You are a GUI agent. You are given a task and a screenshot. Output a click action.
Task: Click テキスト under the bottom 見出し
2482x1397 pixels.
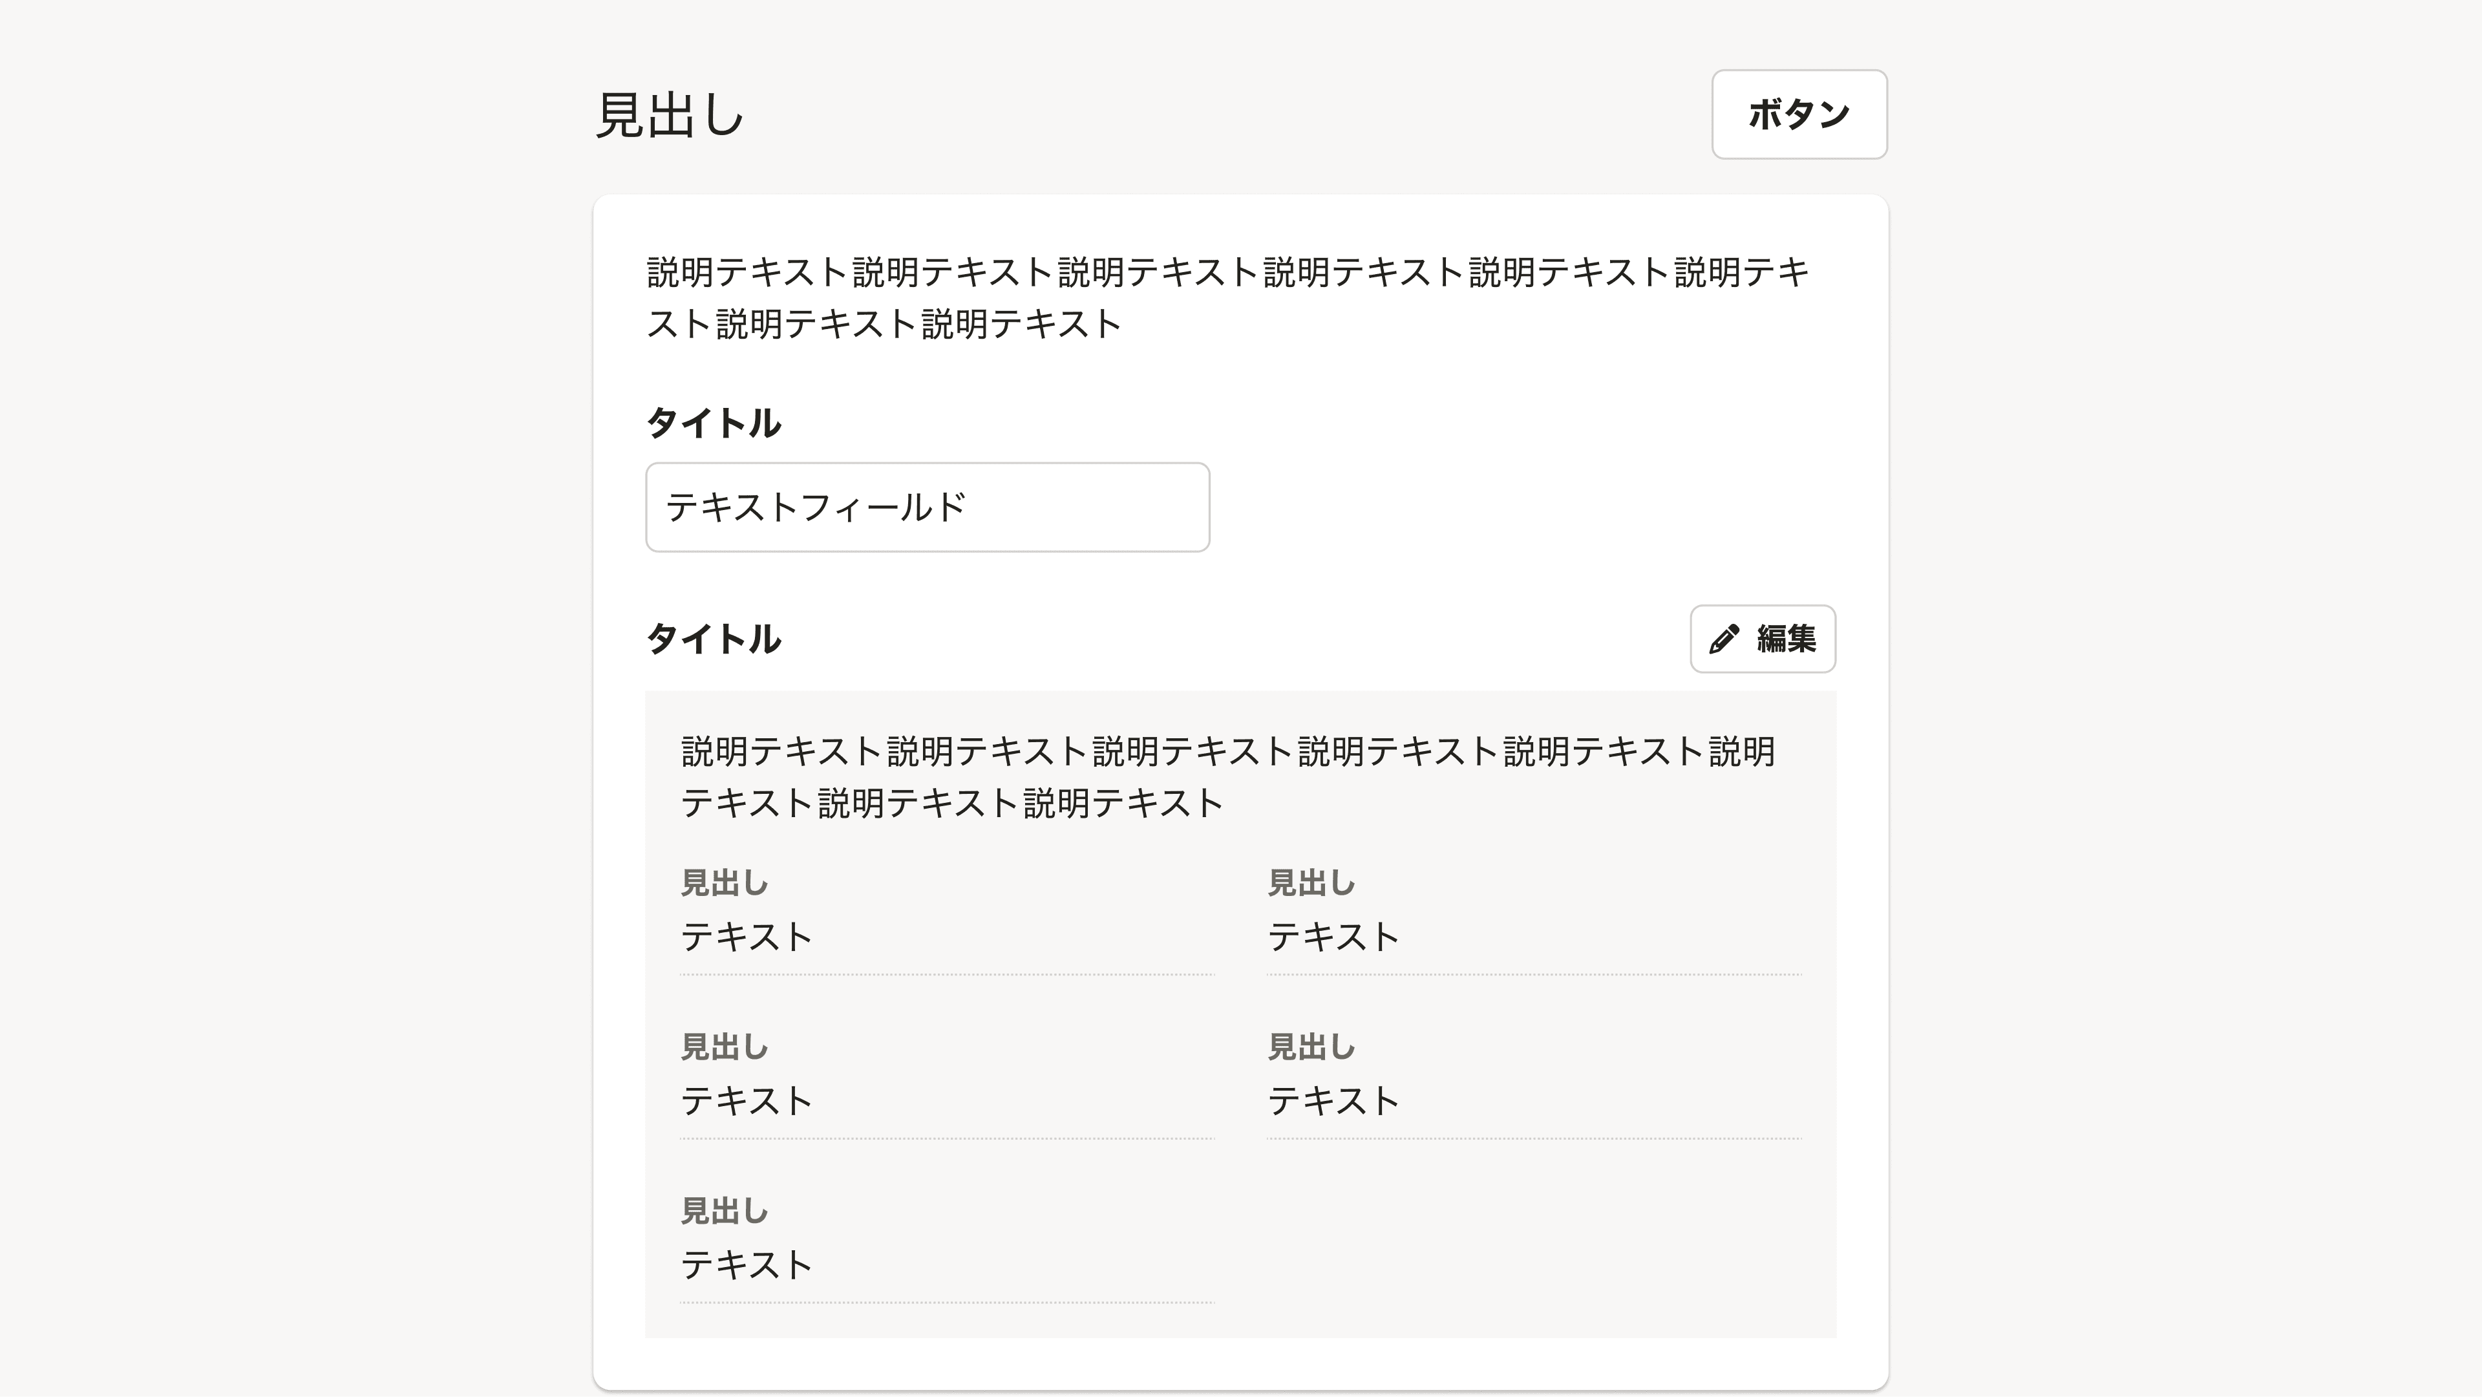pyautogui.click(x=747, y=1264)
